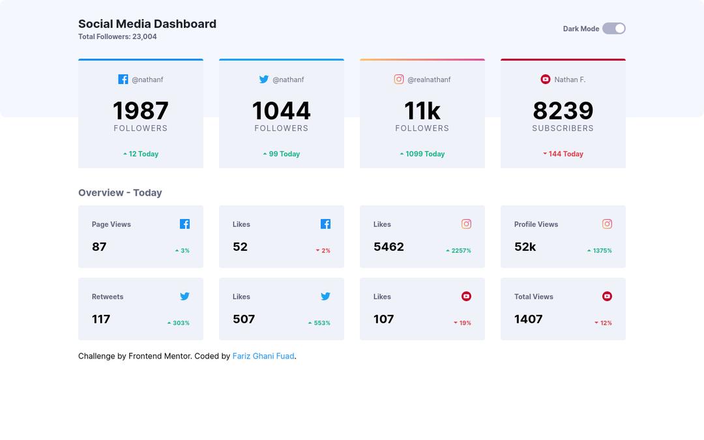Click Twitter bird icon beside @nathanf handle

263,80
